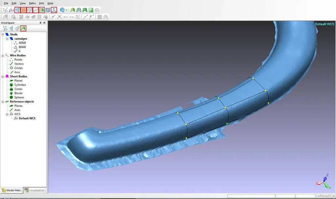Select the wireframe cube view icon
This screenshot has height=199, width=336.
48,10
